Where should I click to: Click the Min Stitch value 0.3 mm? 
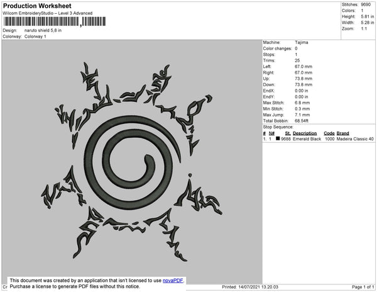point(302,109)
